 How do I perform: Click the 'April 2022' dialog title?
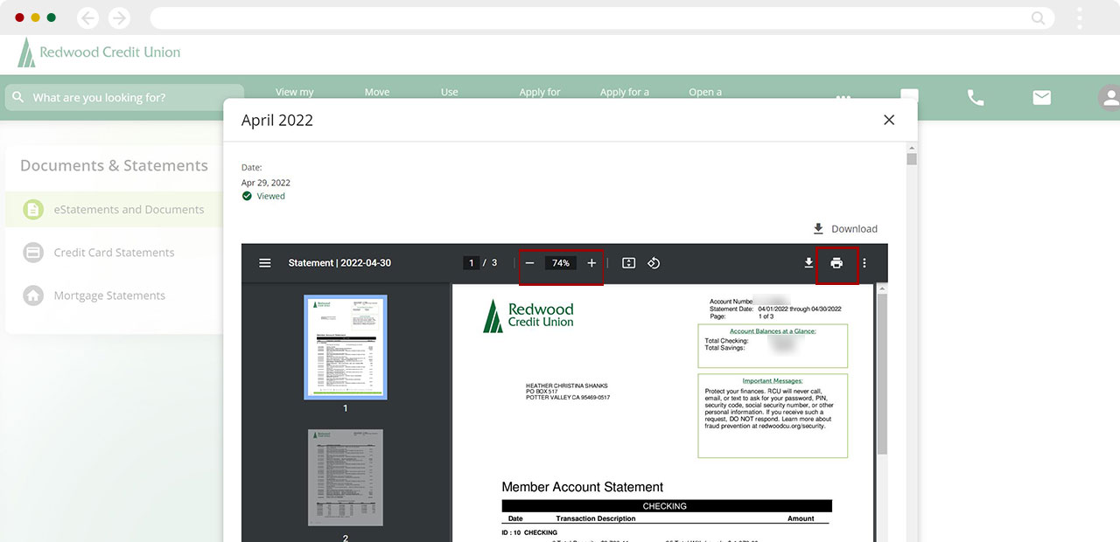[x=277, y=121]
